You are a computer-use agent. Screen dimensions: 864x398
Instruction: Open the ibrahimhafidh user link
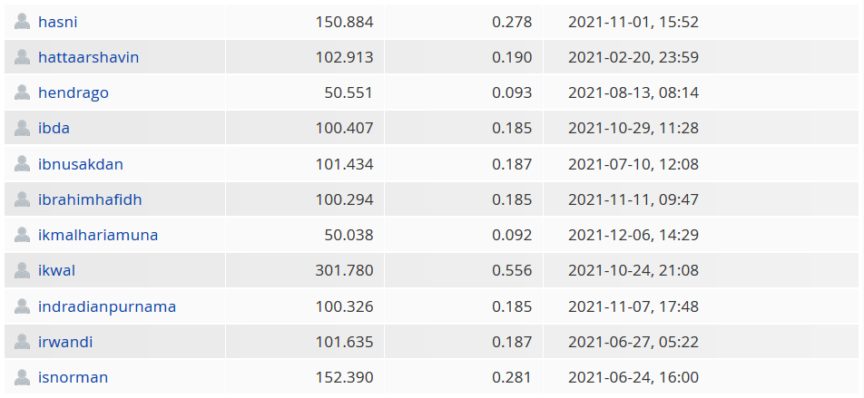pyautogui.click(x=90, y=199)
